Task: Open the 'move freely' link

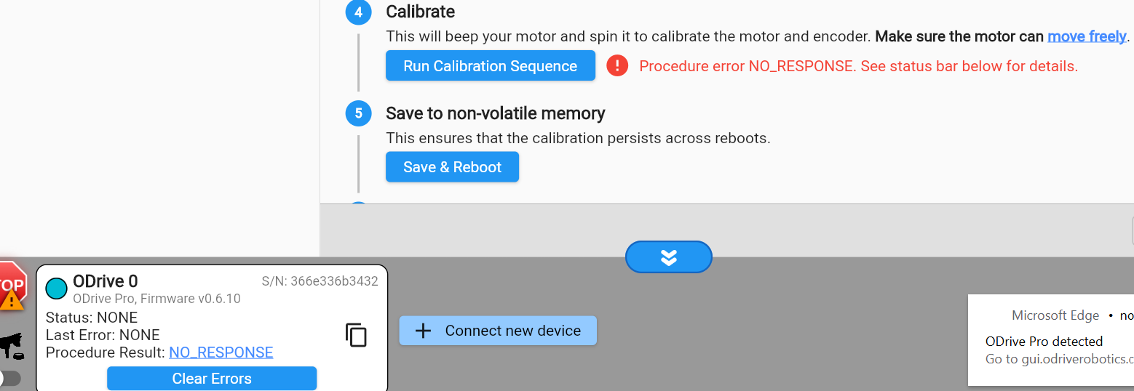Action: pos(1087,36)
